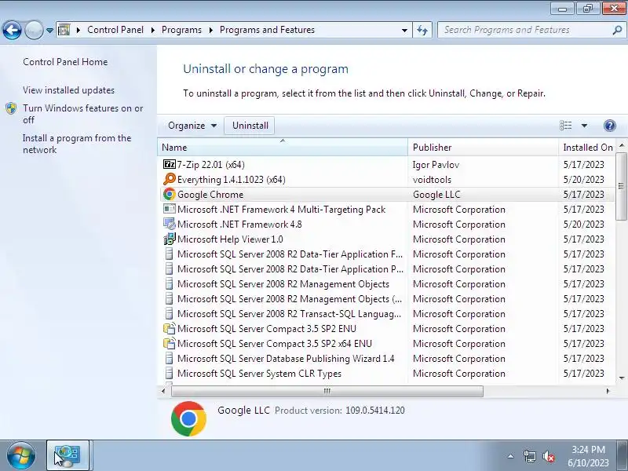
Task: Click the taskbar clock 3:24 PM
Action: point(588,450)
